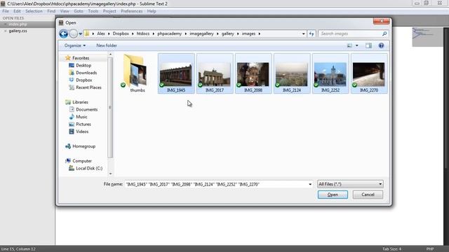
Task: Select IMG_2017 thumbnail
Action: [215, 73]
